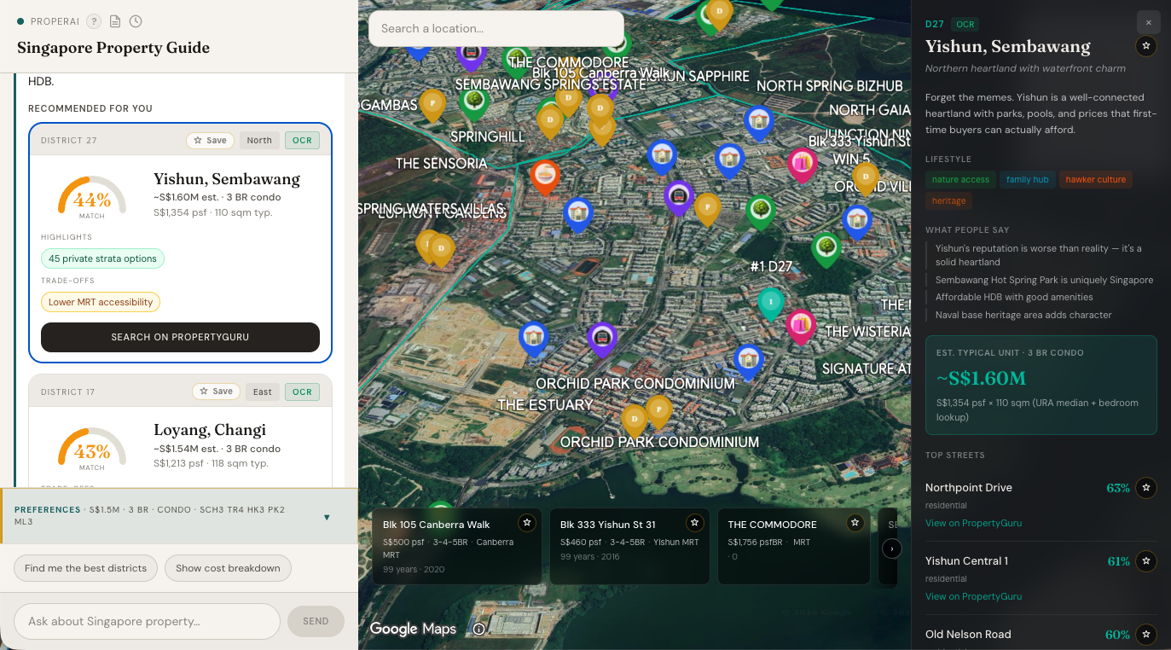Click the ~S$1.60M typical unit price
The width and height of the screenshot is (1171, 650).
pos(981,378)
